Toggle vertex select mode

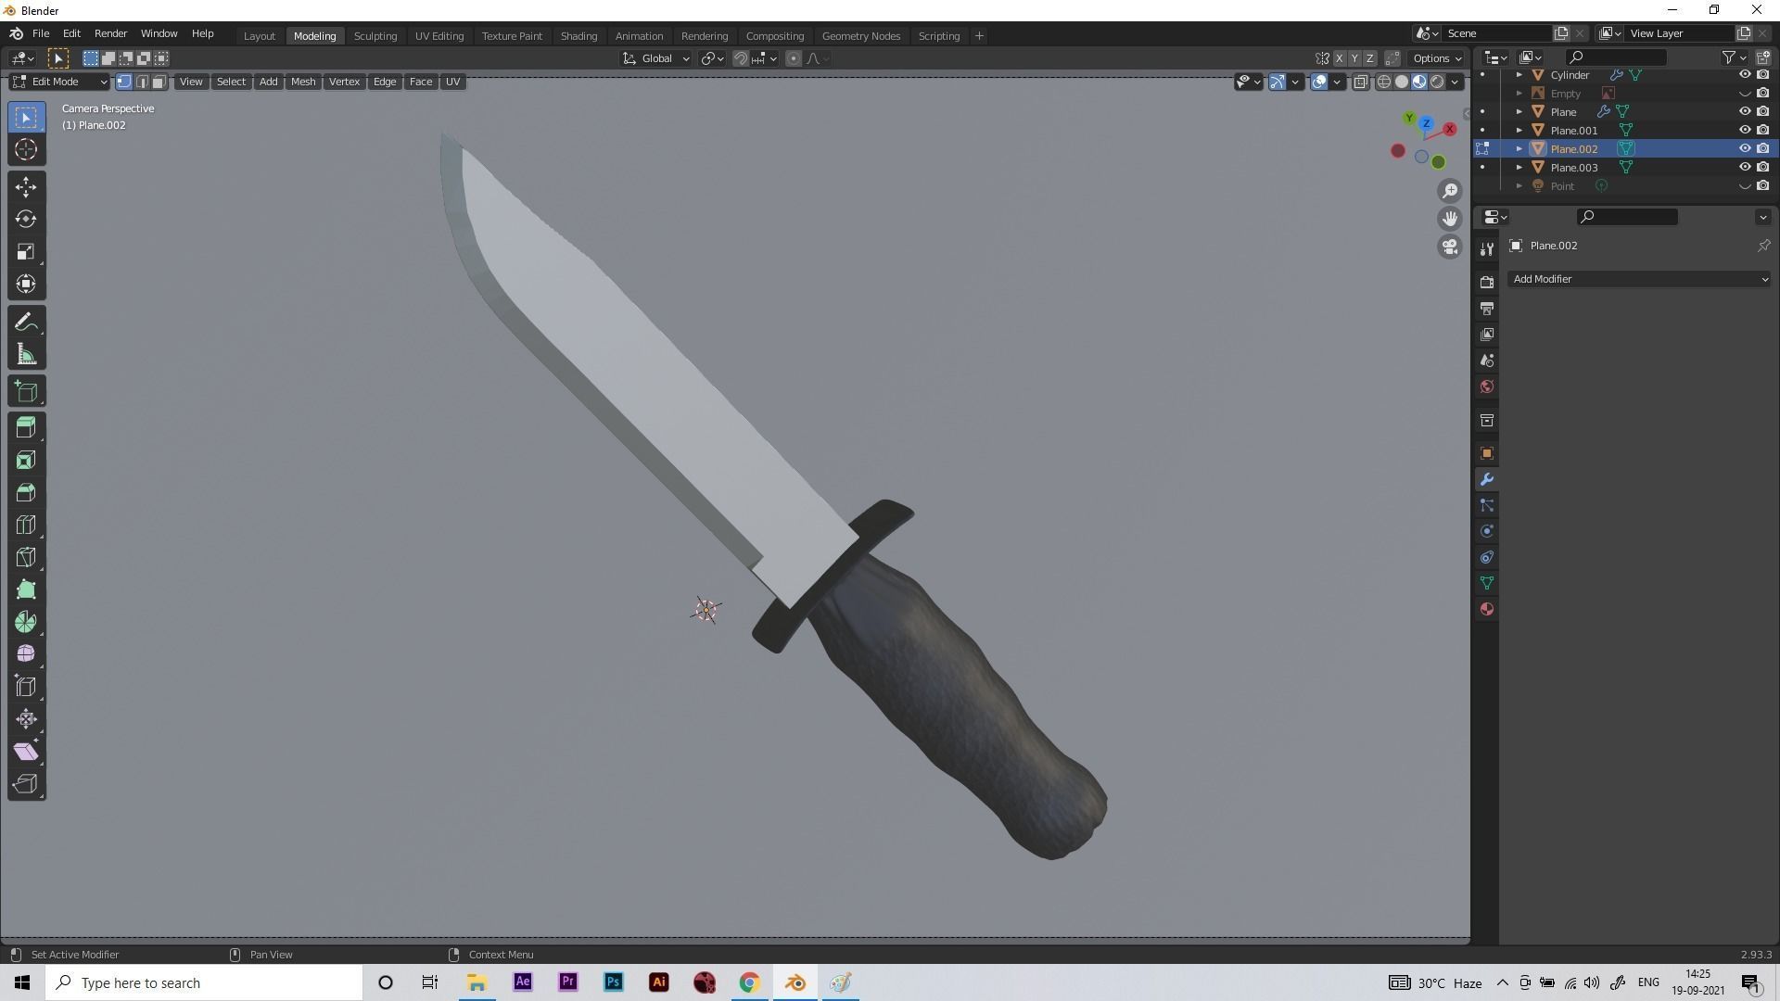click(x=123, y=82)
